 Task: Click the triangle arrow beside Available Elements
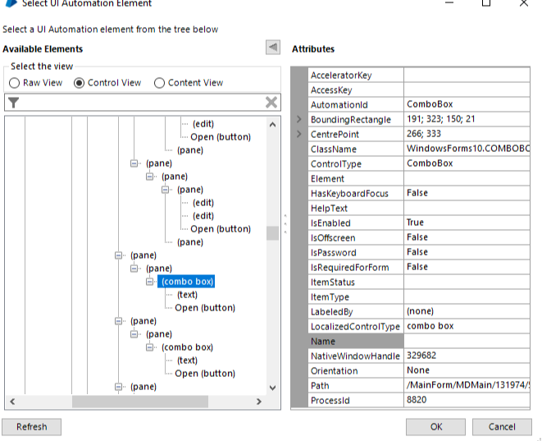(273, 48)
